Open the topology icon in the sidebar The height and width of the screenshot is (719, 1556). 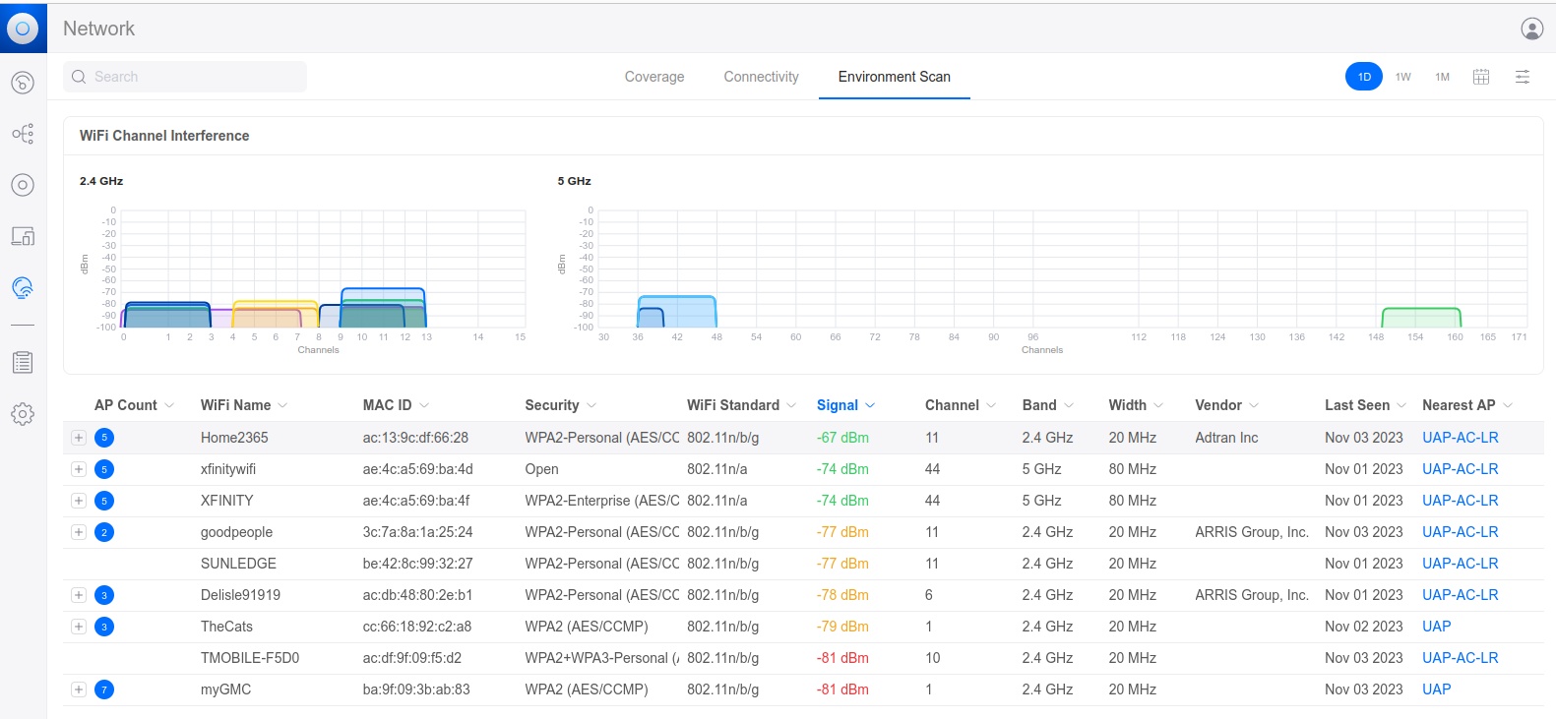pyautogui.click(x=23, y=134)
